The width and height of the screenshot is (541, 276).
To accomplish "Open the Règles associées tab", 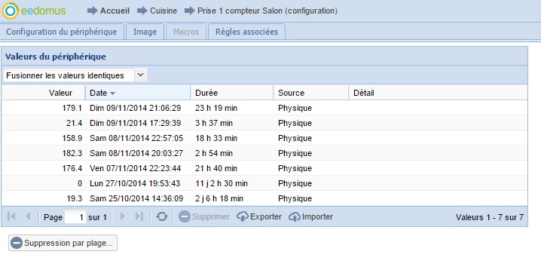I will (x=246, y=32).
